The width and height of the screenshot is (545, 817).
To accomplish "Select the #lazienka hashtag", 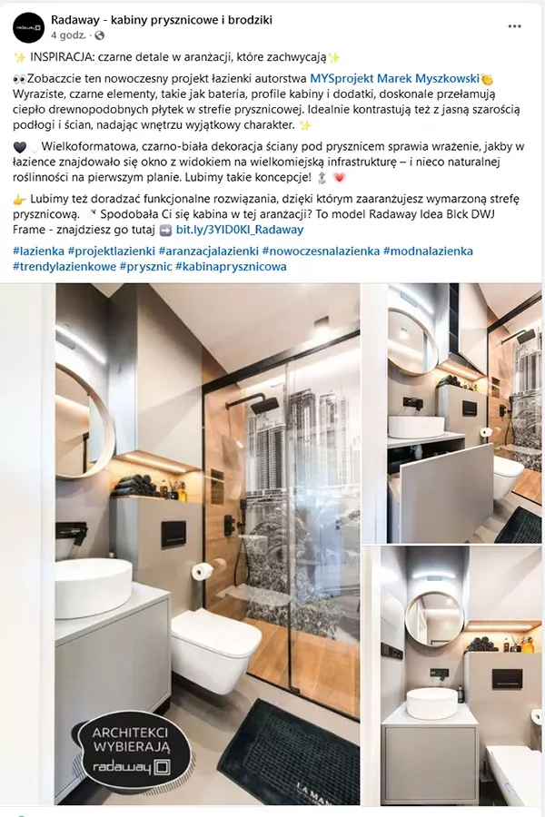I will pyautogui.click(x=38, y=251).
